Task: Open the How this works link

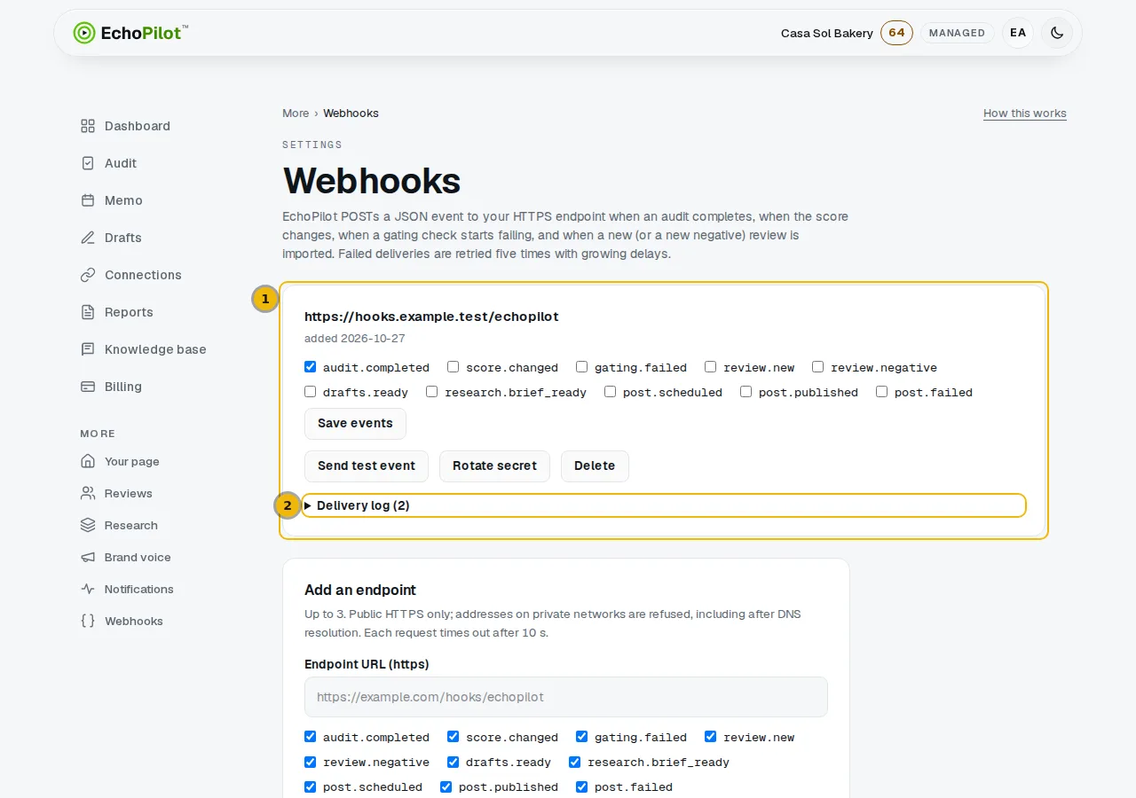Action: [1025, 113]
